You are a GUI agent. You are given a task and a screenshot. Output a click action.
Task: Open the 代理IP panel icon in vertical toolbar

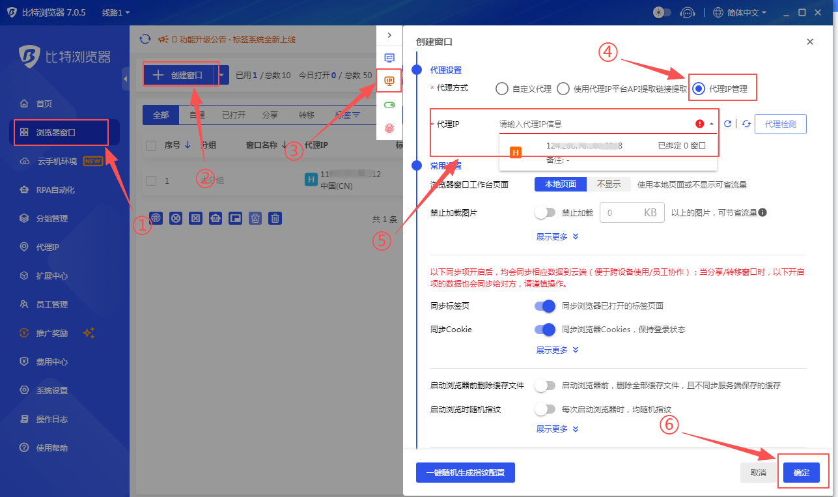pyautogui.click(x=389, y=79)
